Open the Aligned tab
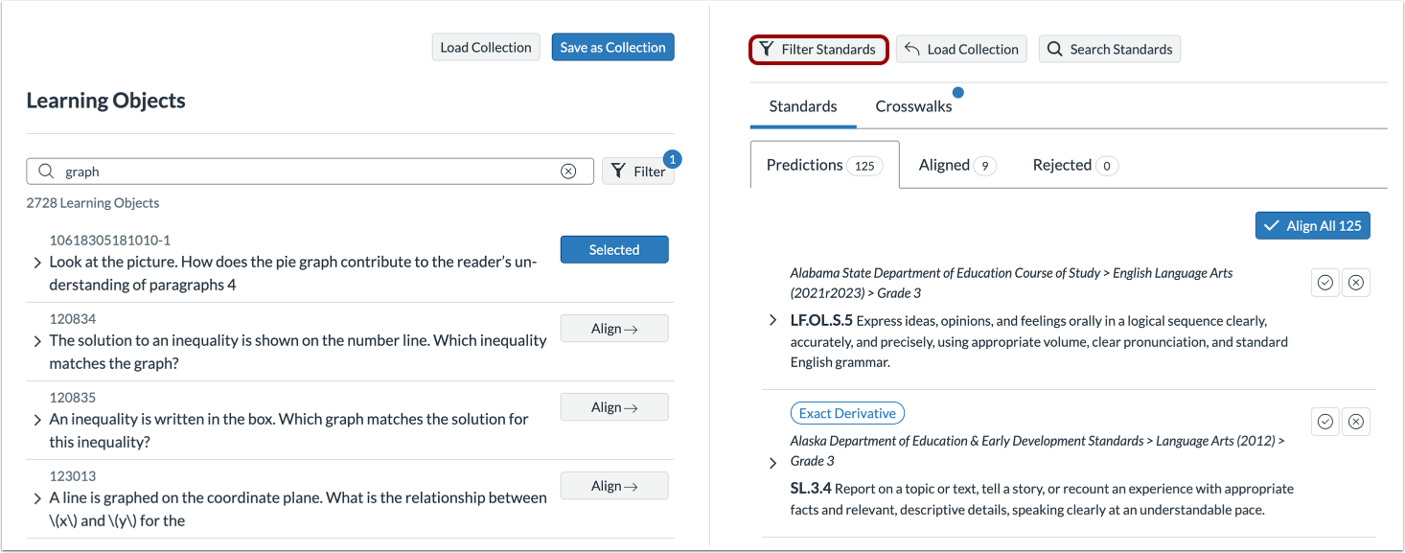The height and width of the screenshot is (553, 1405). point(956,165)
